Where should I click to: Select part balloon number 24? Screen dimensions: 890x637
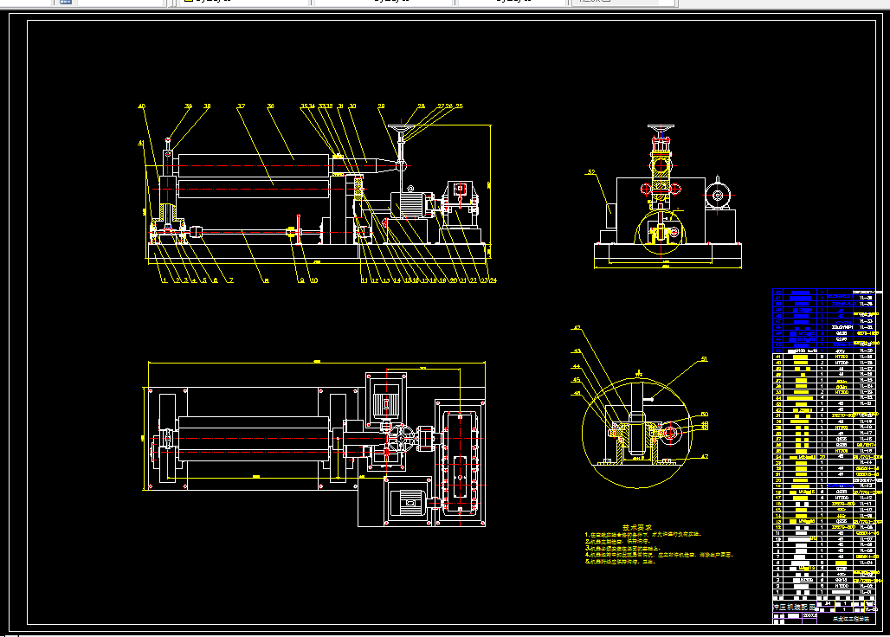click(493, 280)
